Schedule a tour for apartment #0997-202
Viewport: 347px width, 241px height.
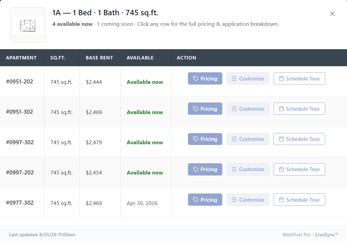pos(299,169)
